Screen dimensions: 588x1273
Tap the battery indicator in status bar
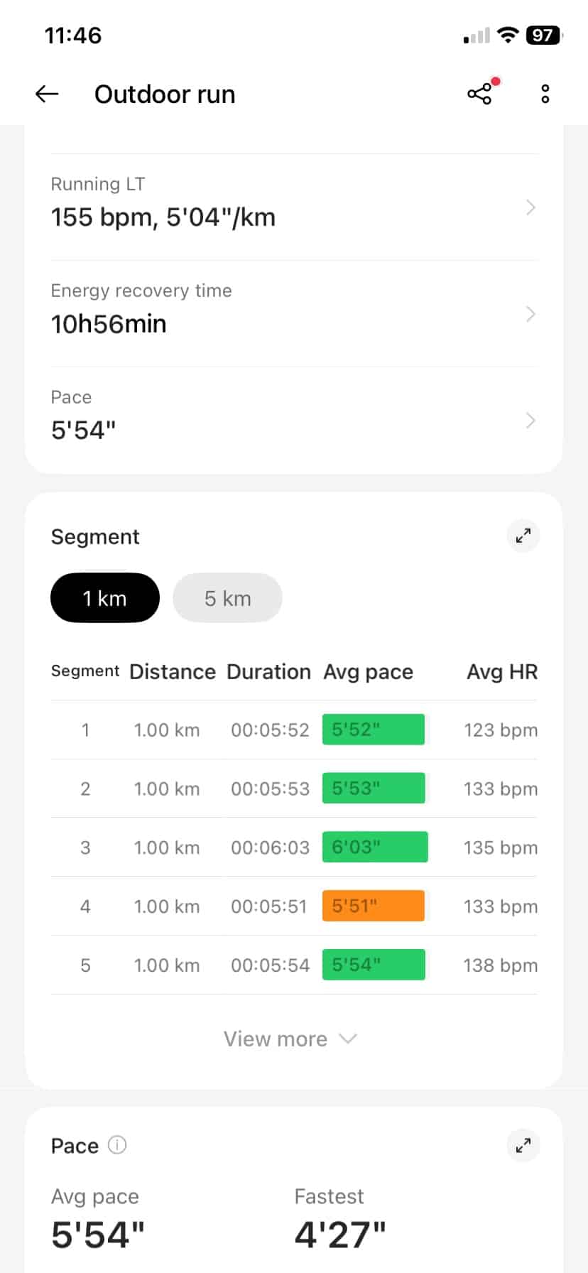point(543,35)
